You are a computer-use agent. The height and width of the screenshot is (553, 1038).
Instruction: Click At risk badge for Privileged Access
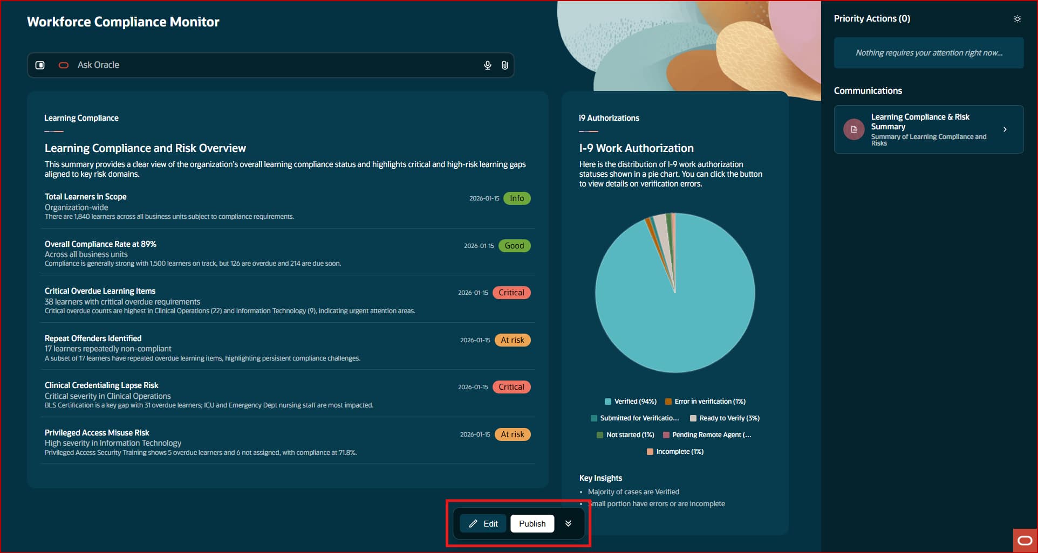click(x=513, y=434)
